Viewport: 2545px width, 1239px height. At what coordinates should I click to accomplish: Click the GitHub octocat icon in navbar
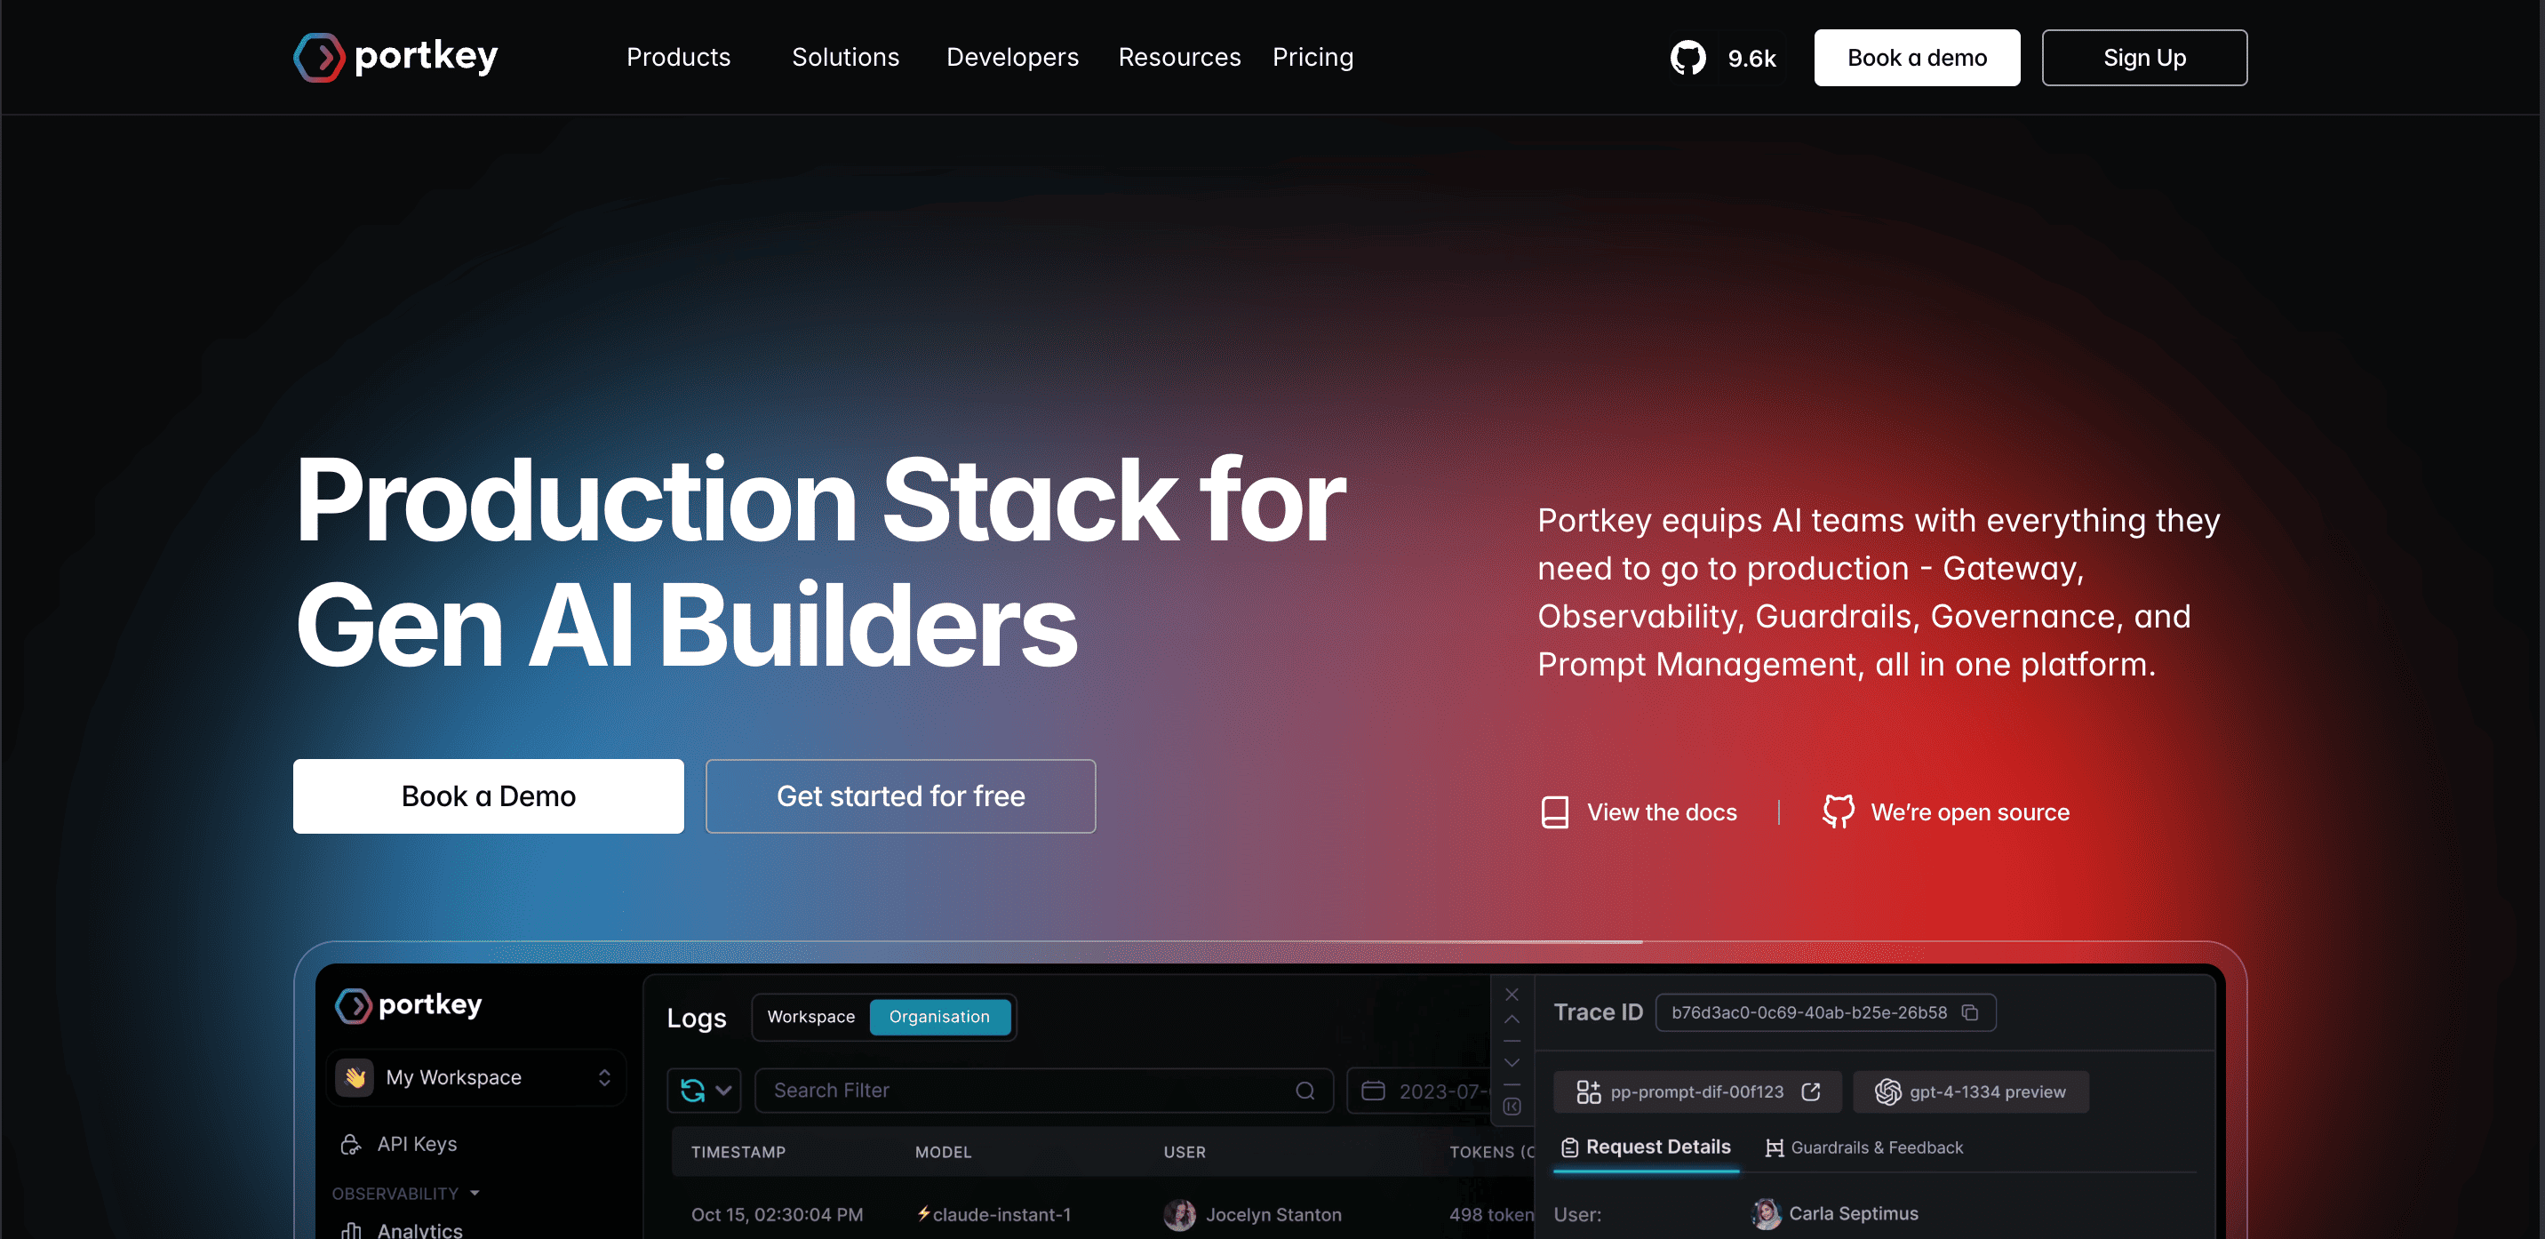[1687, 57]
